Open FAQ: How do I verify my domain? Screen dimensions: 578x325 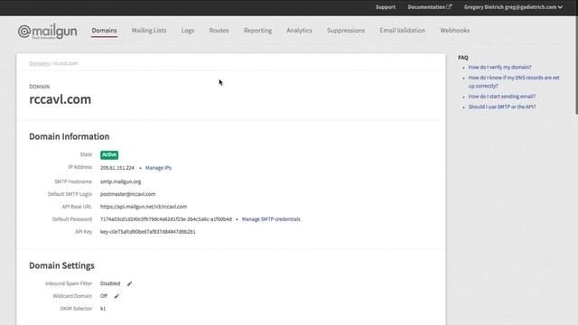click(499, 68)
